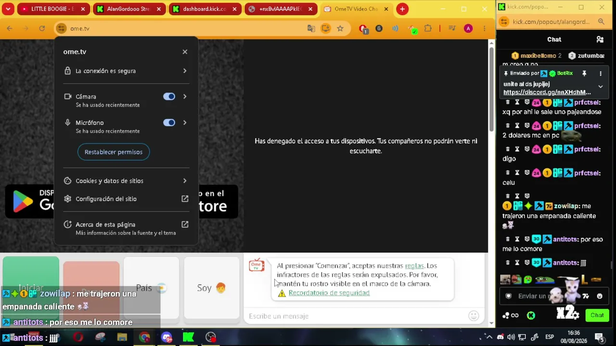Switch to the LITTLE BOOGIE tab
This screenshot has height=346, width=616.
click(x=53, y=9)
